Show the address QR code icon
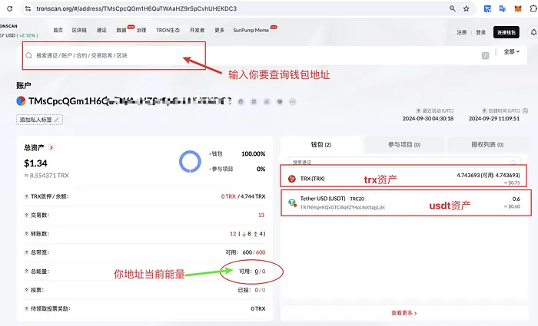Screen dimensions: 538x326 click(x=254, y=102)
